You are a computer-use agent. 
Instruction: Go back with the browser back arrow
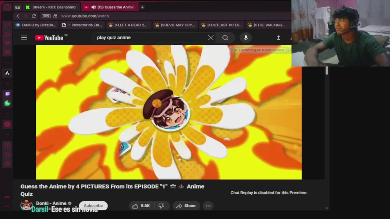[x=18, y=16]
